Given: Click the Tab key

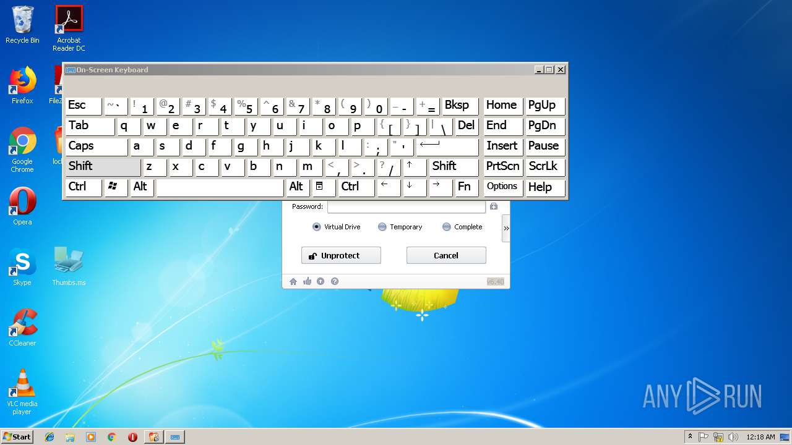Looking at the screenshot, I should coord(90,126).
